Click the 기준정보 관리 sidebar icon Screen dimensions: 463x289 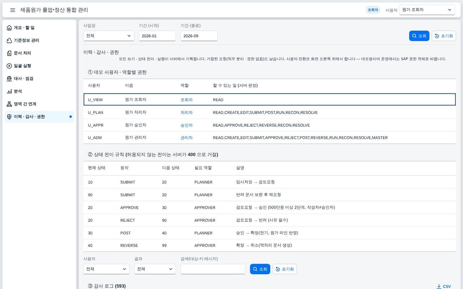coord(9,40)
